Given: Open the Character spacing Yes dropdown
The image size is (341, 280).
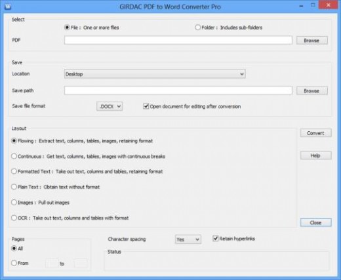Looking at the screenshot, I should tap(188, 239).
